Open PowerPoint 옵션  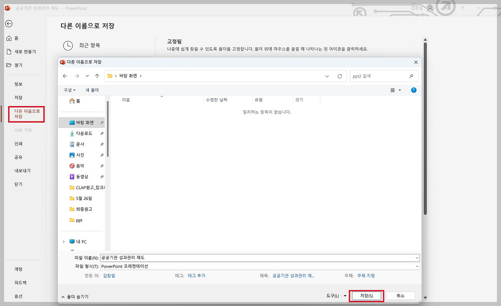(18, 296)
